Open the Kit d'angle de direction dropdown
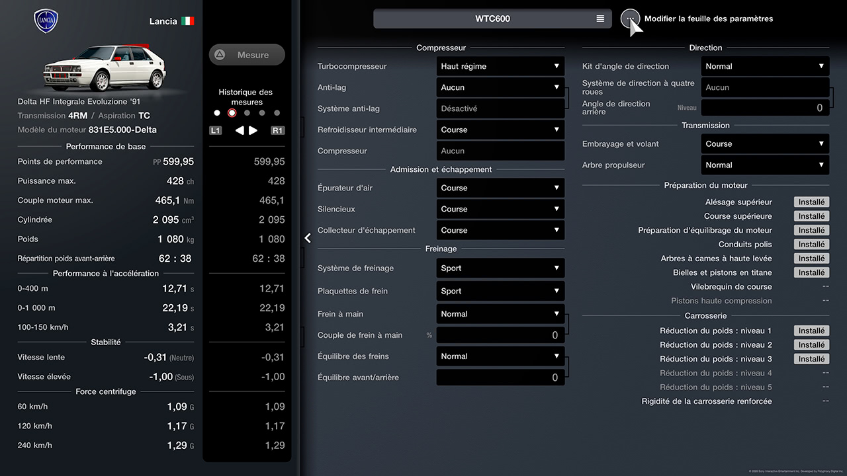The height and width of the screenshot is (476, 847). click(x=765, y=66)
